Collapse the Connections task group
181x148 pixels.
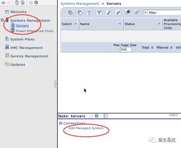coord(60,123)
